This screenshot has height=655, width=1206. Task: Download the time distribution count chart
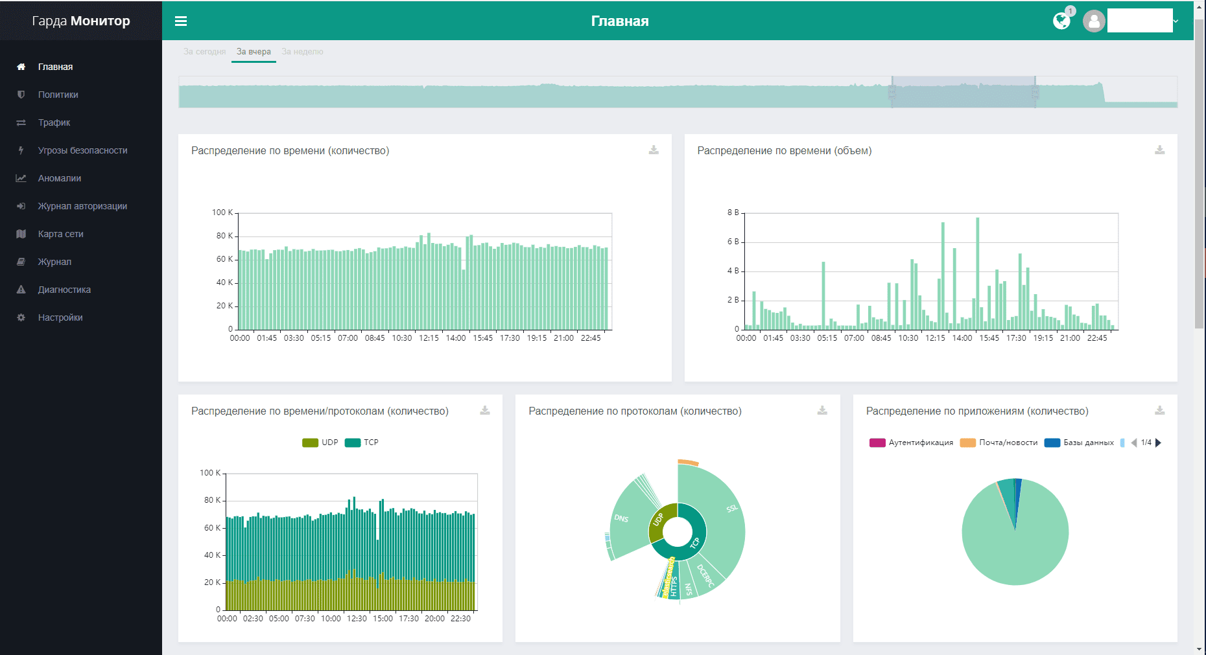click(654, 150)
